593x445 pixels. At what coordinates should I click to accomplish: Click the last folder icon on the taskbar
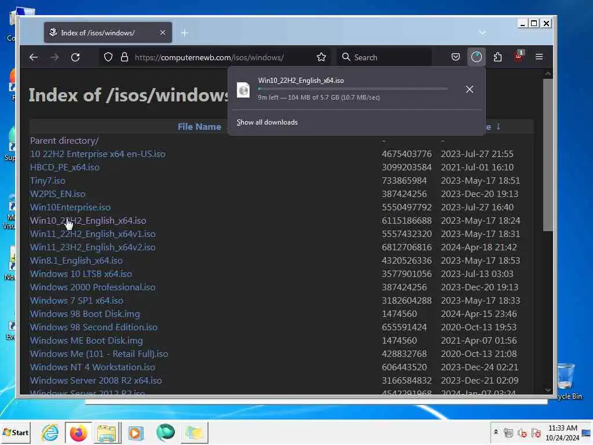point(195,432)
